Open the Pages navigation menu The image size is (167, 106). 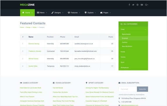(x=106, y=13)
